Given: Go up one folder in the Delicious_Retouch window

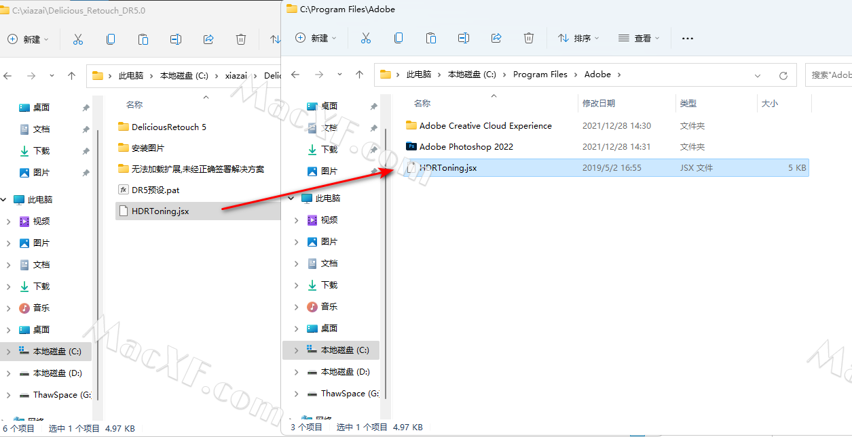Looking at the screenshot, I should coord(71,76).
